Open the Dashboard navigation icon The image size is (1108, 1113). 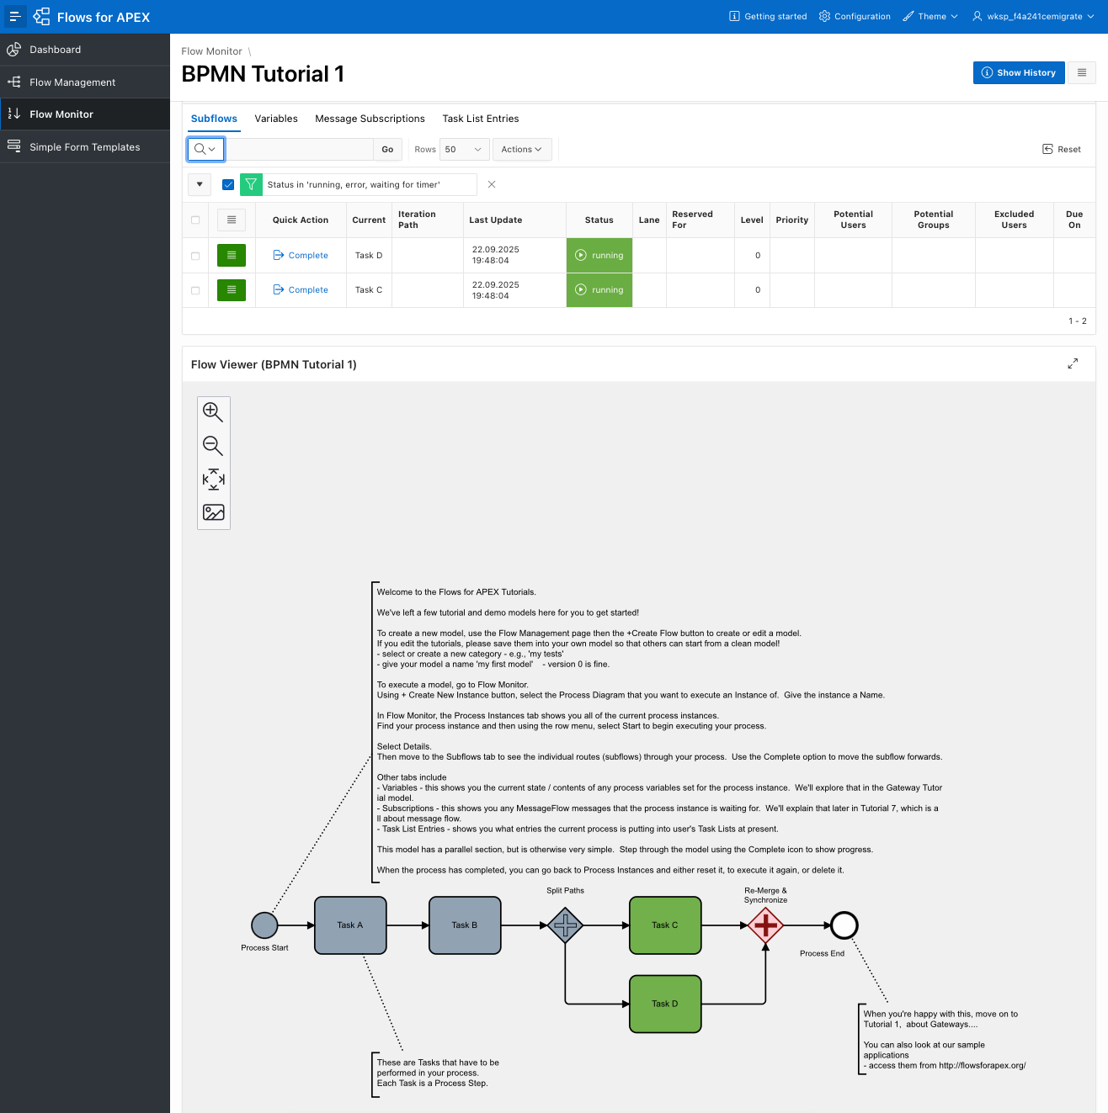pos(14,50)
